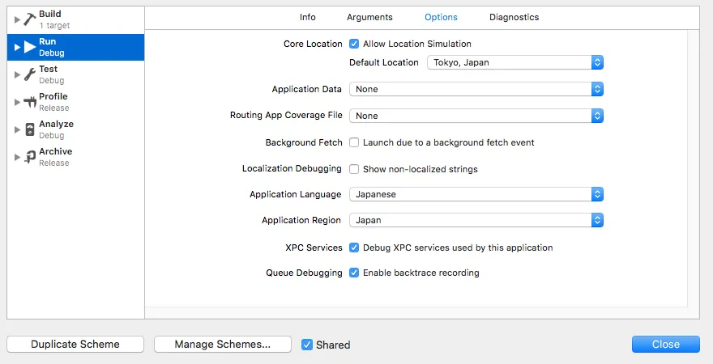Uncheck the Shared scheme checkbox
The width and height of the screenshot is (713, 364).
pos(307,345)
